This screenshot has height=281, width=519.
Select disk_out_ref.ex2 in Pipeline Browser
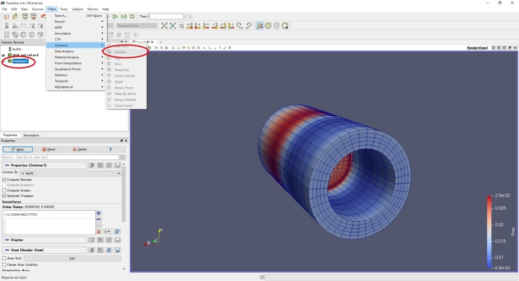[25, 55]
